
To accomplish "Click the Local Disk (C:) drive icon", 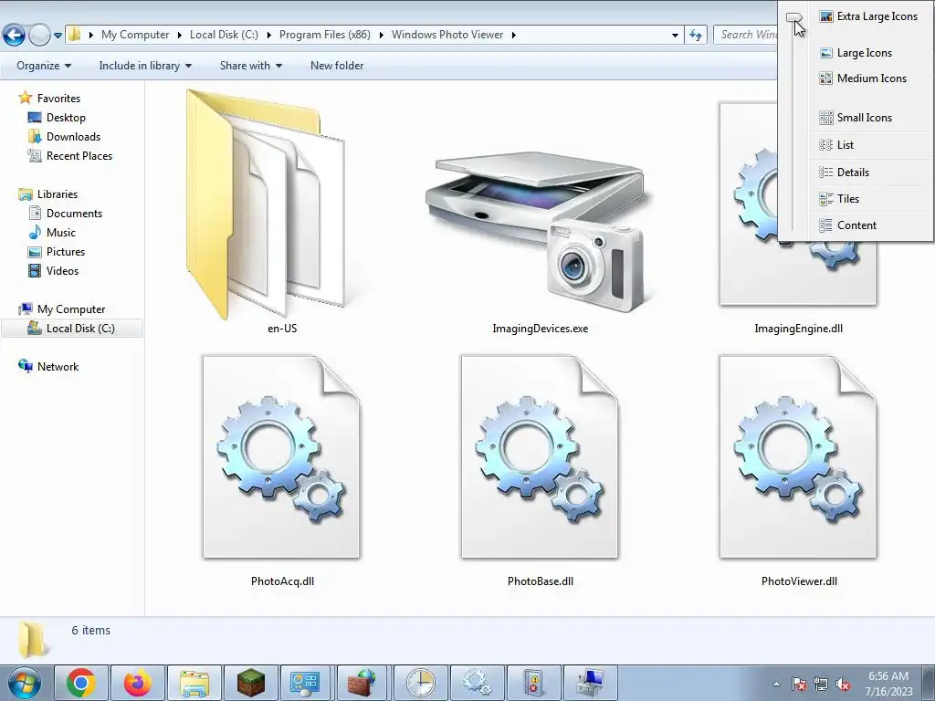I will pos(35,328).
